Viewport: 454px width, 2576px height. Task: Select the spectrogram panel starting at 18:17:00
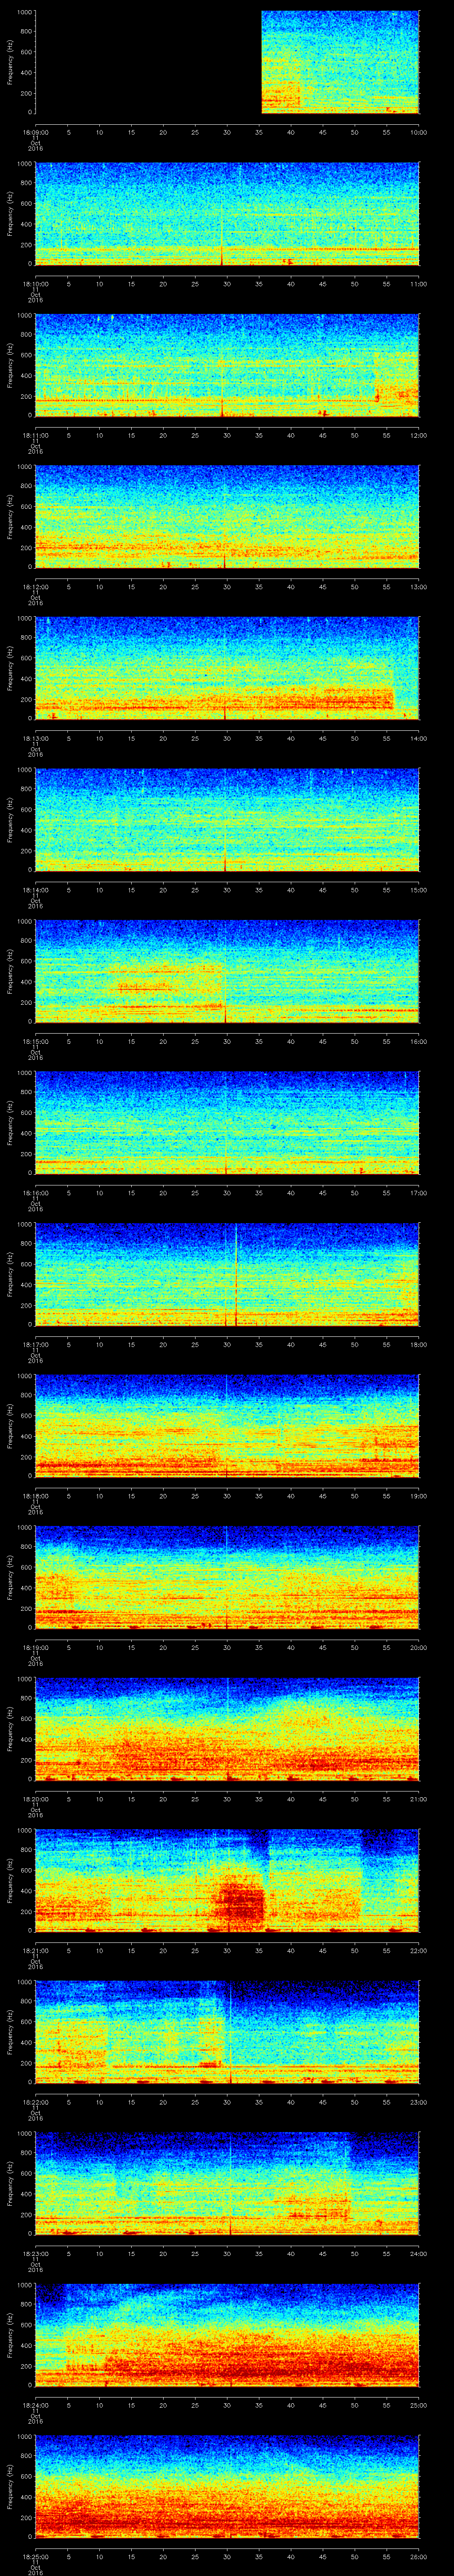pyautogui.click(x=227, y=1274)
